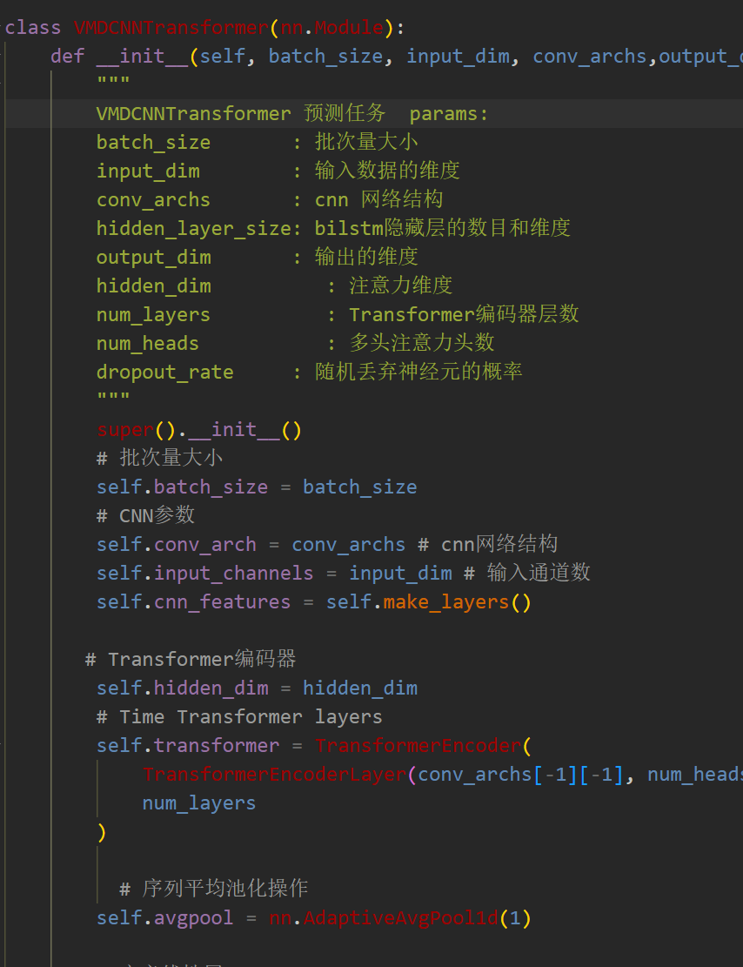
Task: Click the num_heads docstring entry
Action: (147, 343)
